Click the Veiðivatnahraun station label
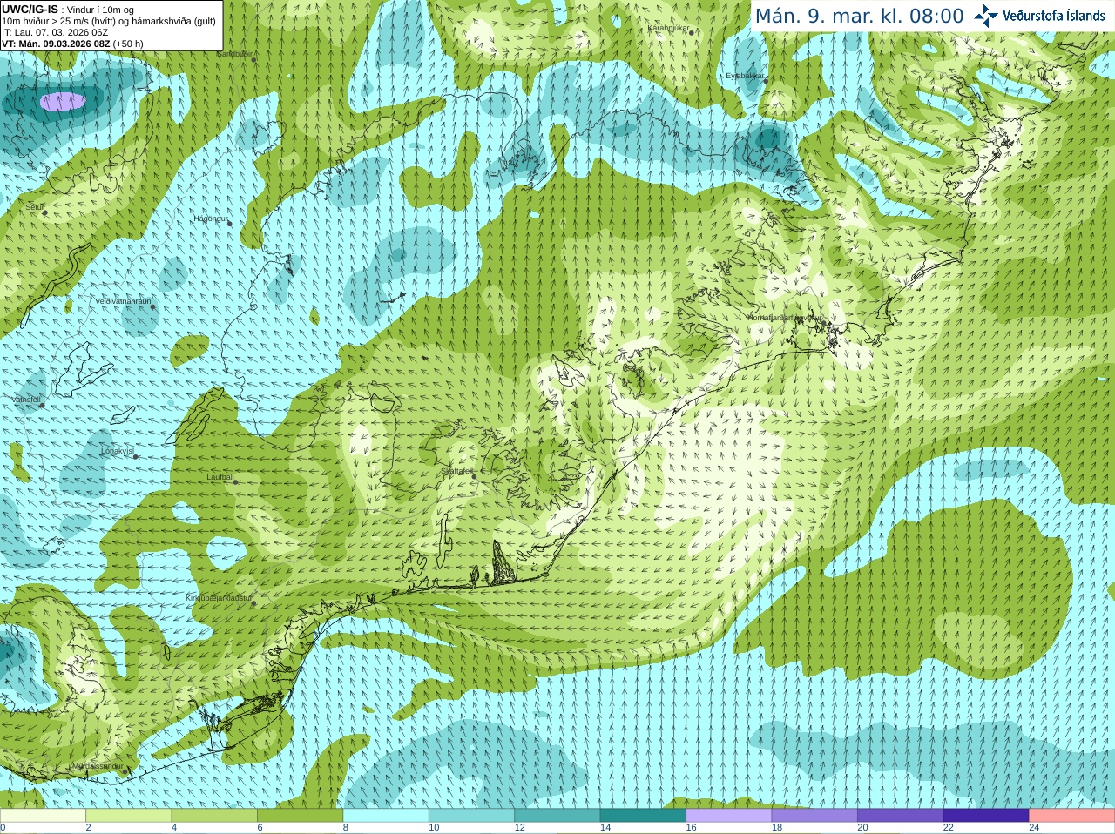Viewport: 1115px width, 834px height. coord(123,301)
